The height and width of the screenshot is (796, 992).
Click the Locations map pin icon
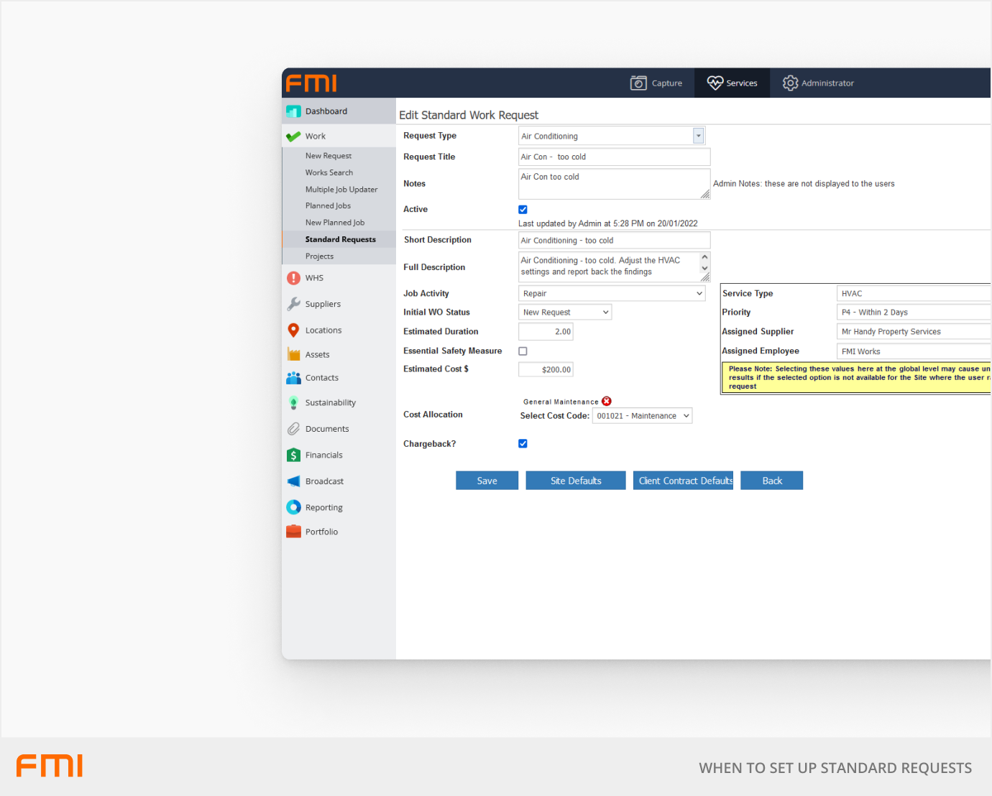pos(293,330)
